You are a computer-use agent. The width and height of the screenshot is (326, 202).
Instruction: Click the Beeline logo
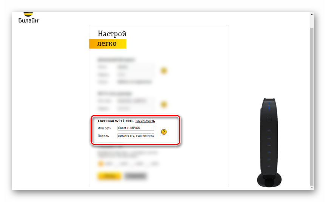click(29, 18)
